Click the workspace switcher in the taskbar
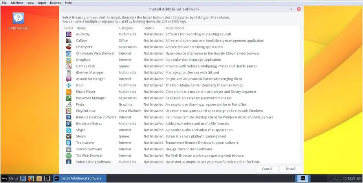Screen dimensions: 363x183 tap(302, 178)
